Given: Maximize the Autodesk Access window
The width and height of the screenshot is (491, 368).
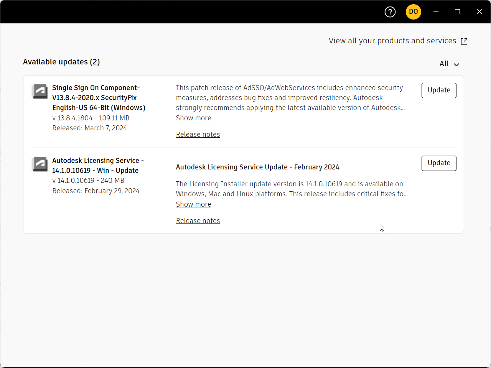Looking at the screenshot, I should (457, 12).
